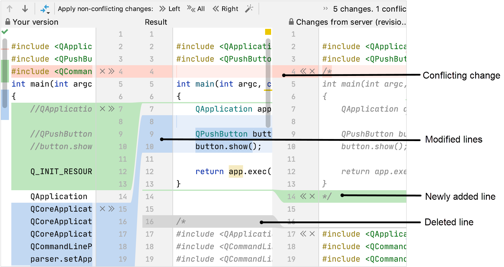The image size is (504, 267).
Task: Click 'QPushButton butt' line in Result pane
Action: tap(233, 134)
